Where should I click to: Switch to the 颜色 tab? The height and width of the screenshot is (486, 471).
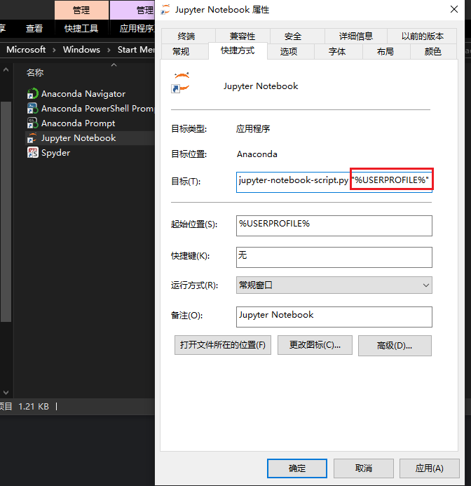(x=433, y=51)
